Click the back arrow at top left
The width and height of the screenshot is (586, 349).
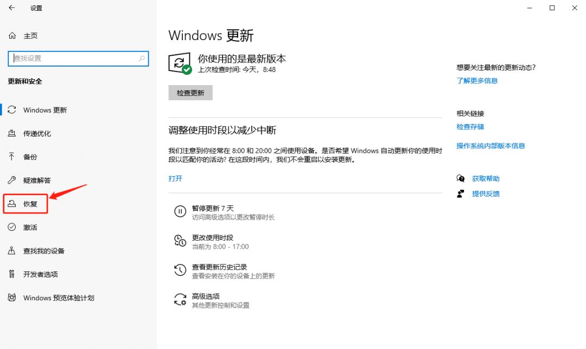[x=12, y=8]
